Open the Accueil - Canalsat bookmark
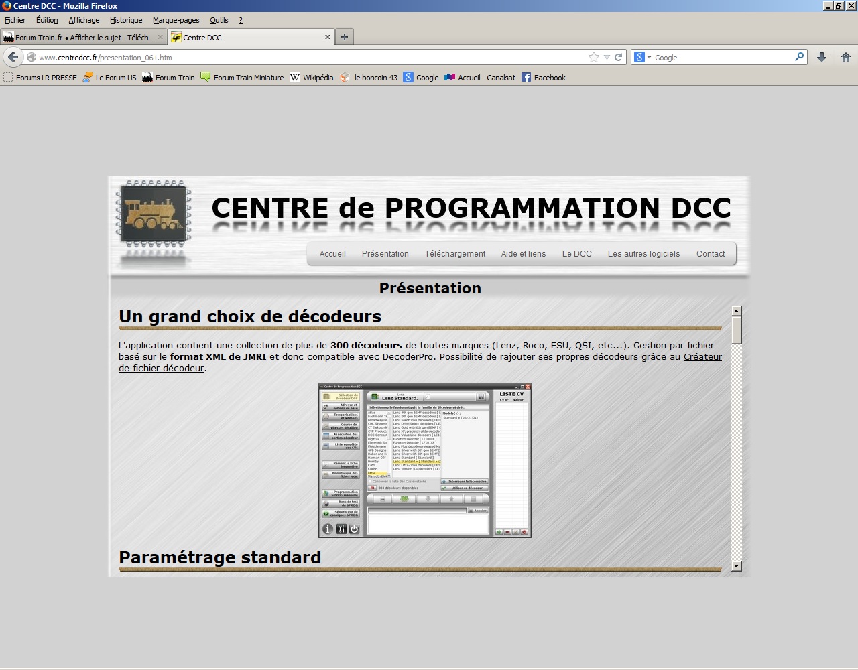858x670 pixels. pos(480,78)
